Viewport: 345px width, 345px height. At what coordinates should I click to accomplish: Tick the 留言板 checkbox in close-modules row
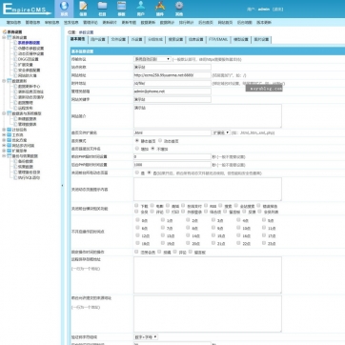click(x=225, y=212)
